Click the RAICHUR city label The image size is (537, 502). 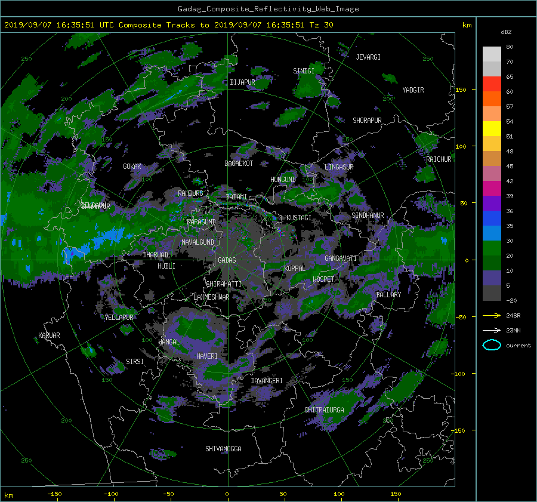coord(439,159)
